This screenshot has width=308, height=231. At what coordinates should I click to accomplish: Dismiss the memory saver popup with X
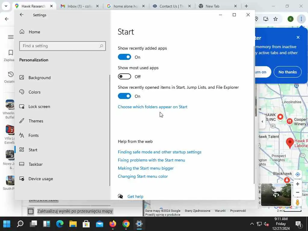click(298, 37)
